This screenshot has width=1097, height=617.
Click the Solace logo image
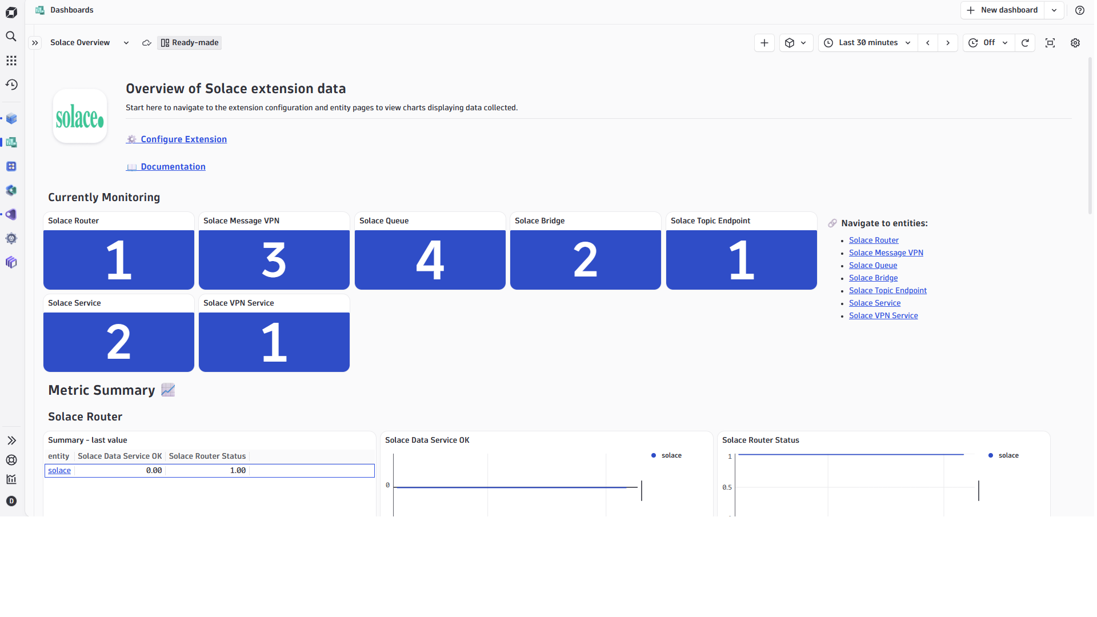[x=80, y=117]
